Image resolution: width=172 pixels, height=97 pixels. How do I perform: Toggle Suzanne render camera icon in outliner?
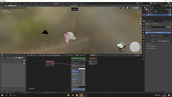[170, 15]
